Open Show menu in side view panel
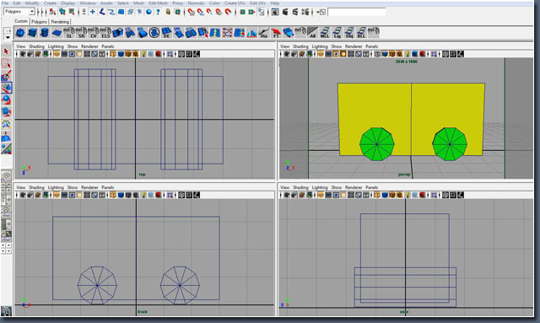 coord(336,187)
